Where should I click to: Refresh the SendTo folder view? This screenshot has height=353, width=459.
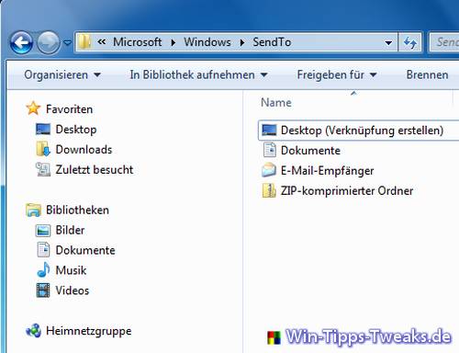coord(410,42)
